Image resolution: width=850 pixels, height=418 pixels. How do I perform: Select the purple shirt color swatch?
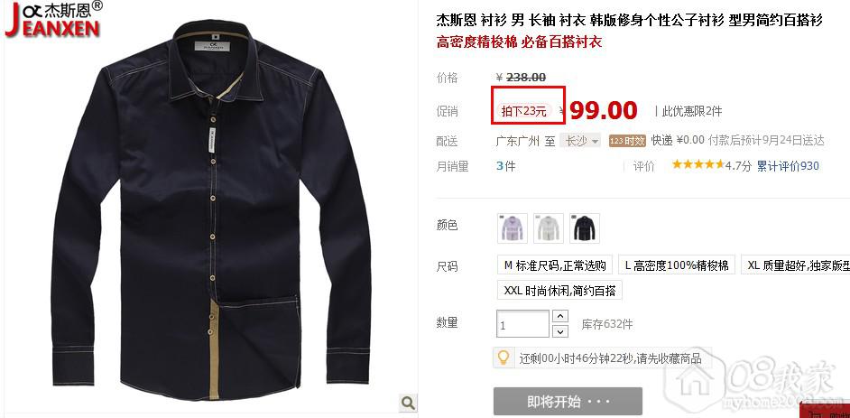click(x=513, y=228)
